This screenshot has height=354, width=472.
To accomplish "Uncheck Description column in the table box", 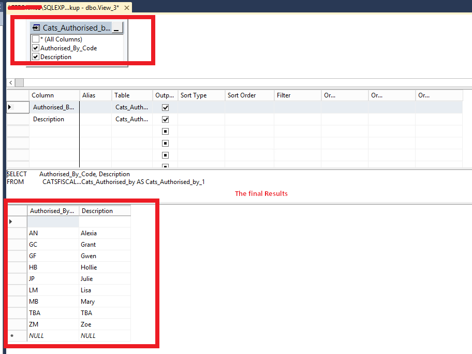I will coord(36,57).
